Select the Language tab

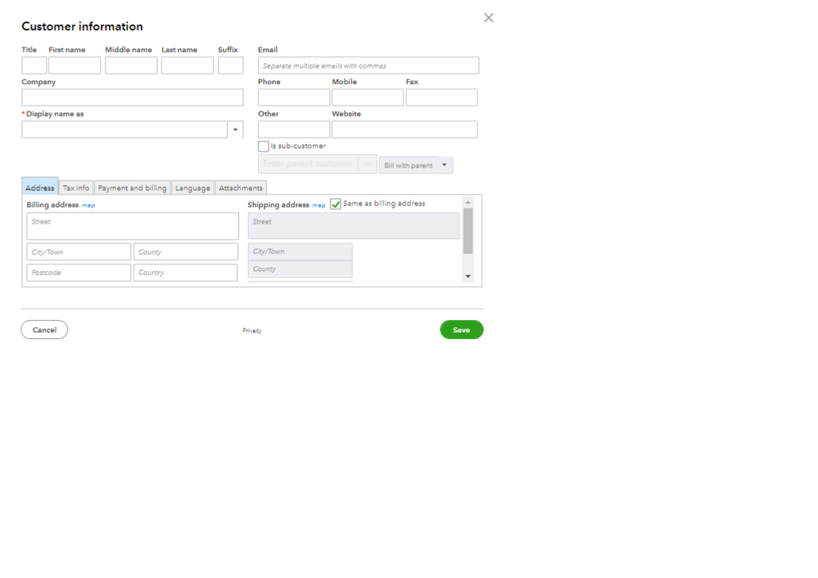click(192, 187)
